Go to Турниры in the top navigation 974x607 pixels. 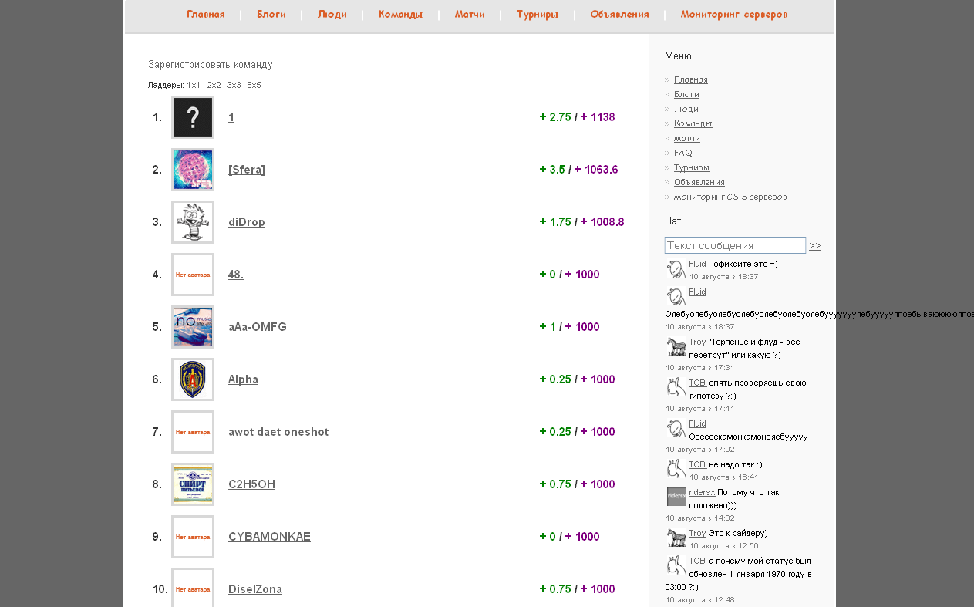point(538,15)
